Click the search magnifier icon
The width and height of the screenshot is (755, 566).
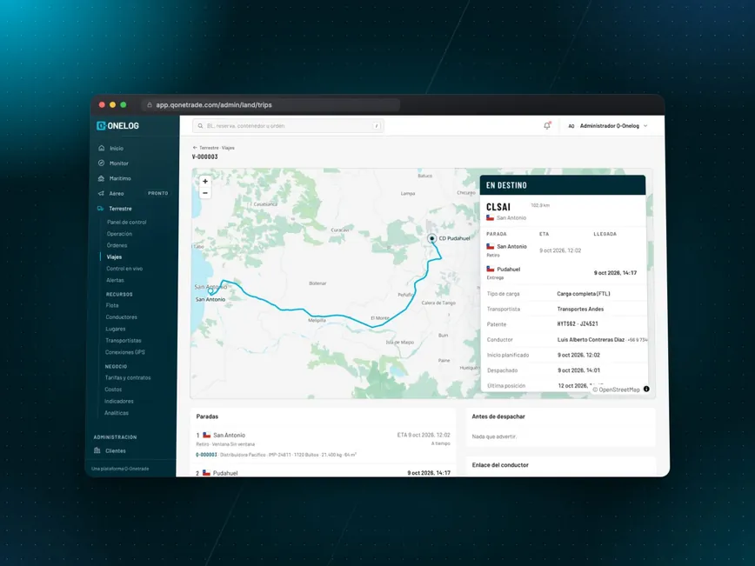point(200,126)
